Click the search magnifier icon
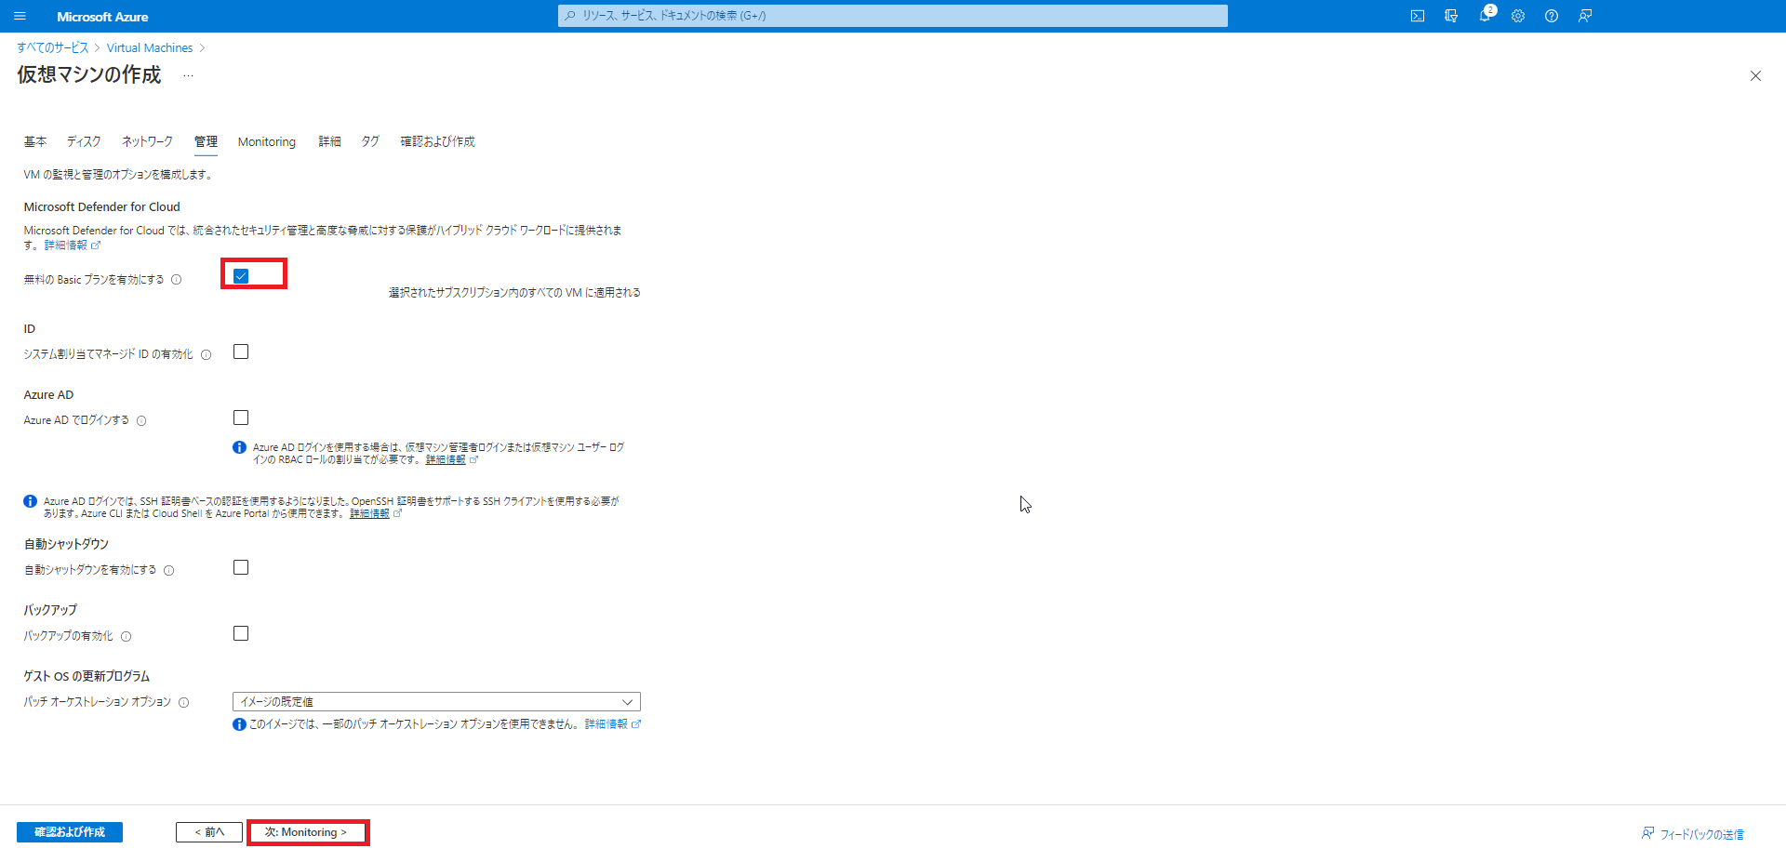1786x862 pixels. [x=570, y=16]
